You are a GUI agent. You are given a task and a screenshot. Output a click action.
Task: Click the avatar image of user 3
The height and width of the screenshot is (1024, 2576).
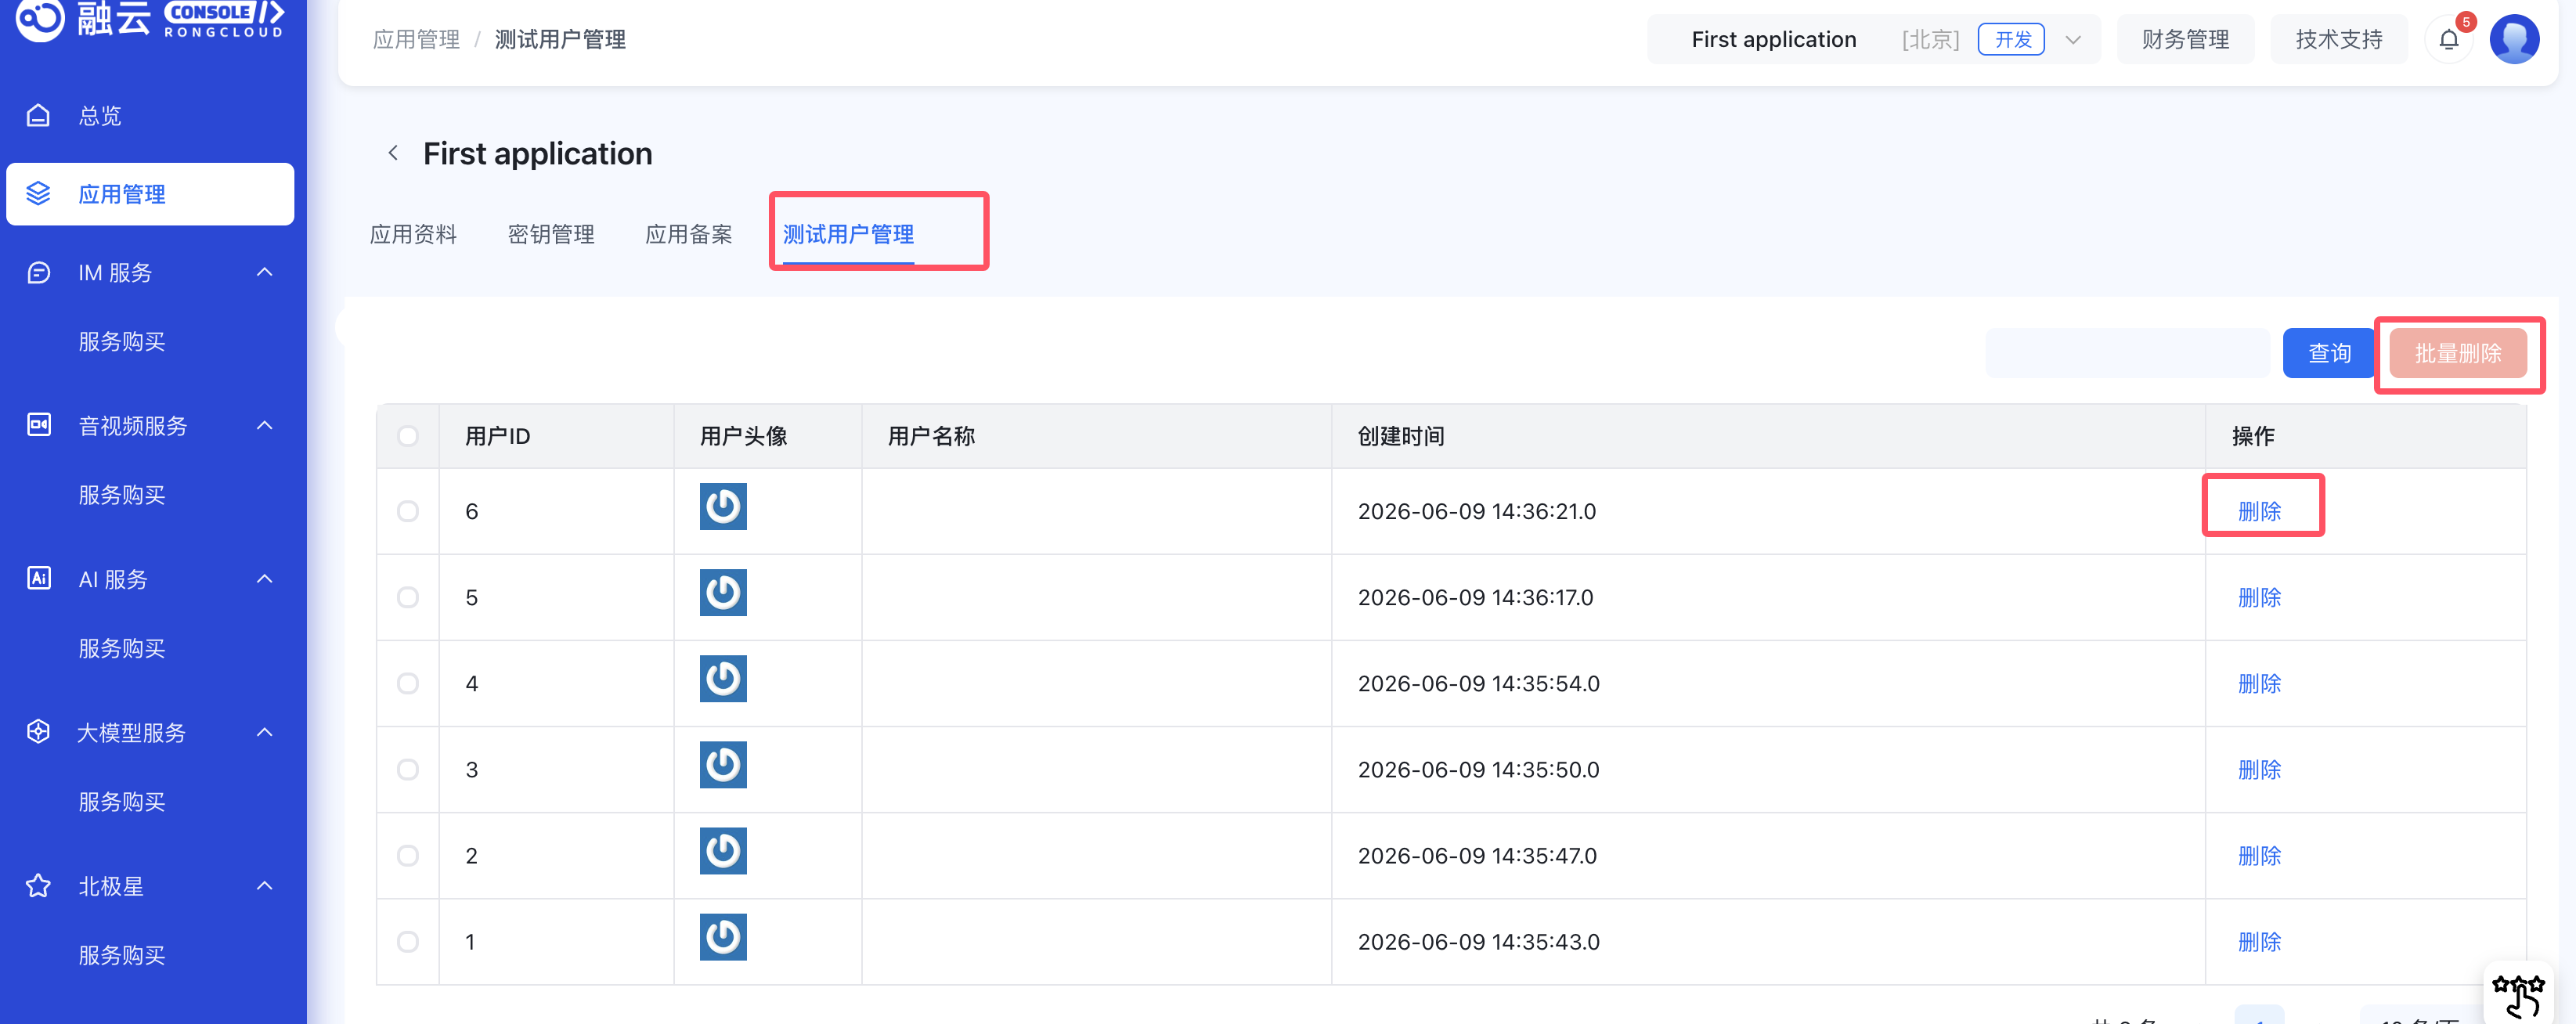pyautogui.click(x=723, y=765)
